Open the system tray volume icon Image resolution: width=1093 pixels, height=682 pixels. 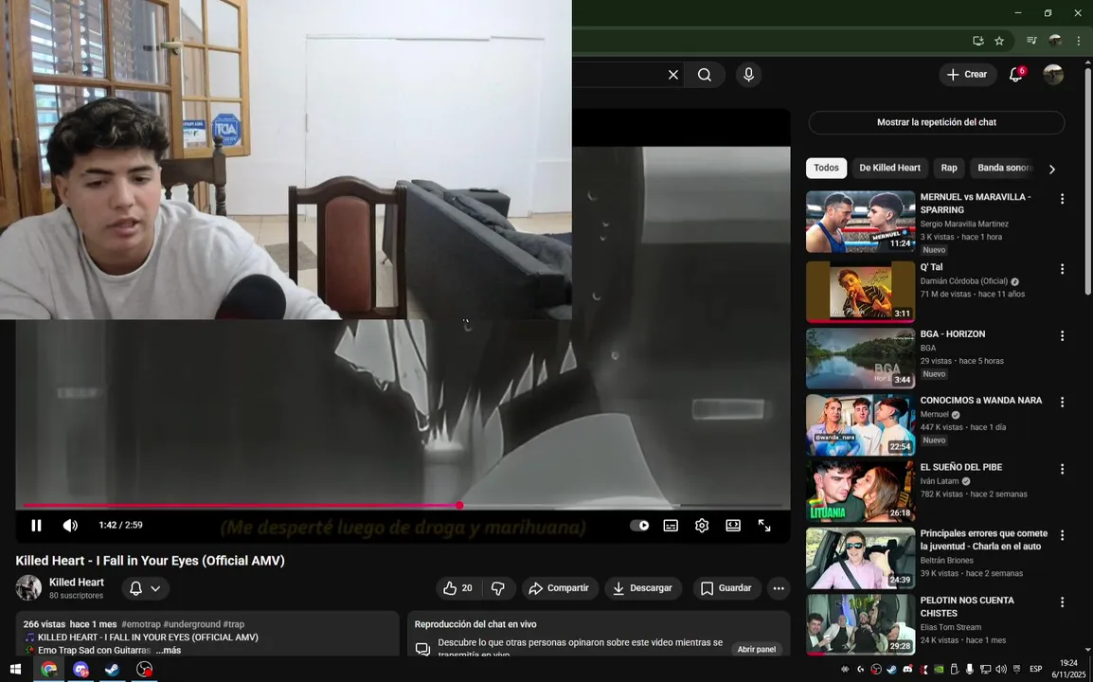[x=1001, y=670]
